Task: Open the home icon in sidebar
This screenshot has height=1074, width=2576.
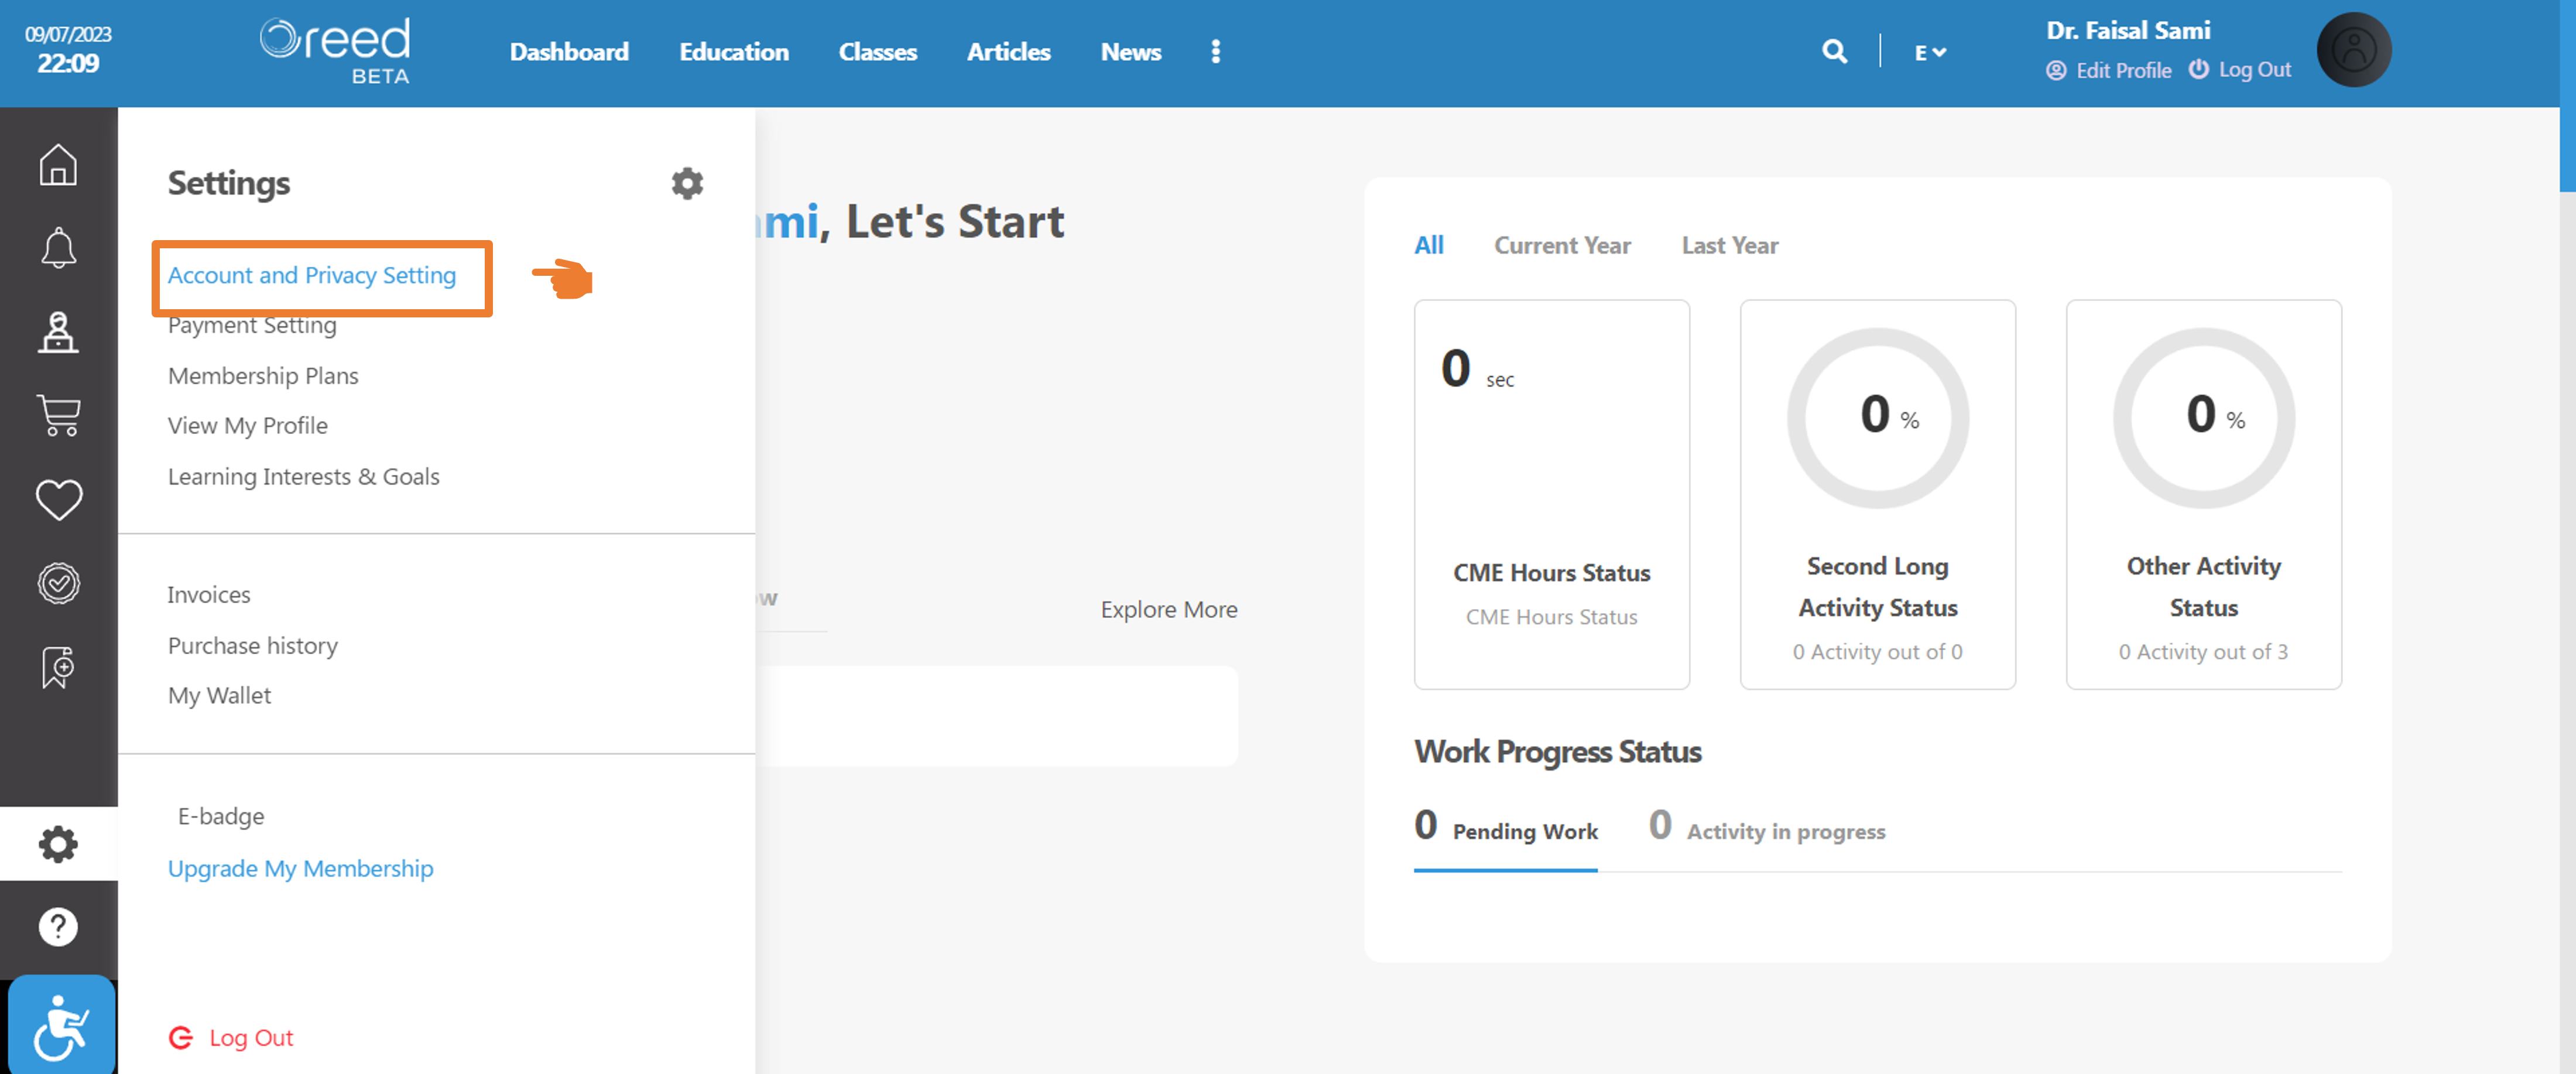Action: click(58, 165)
